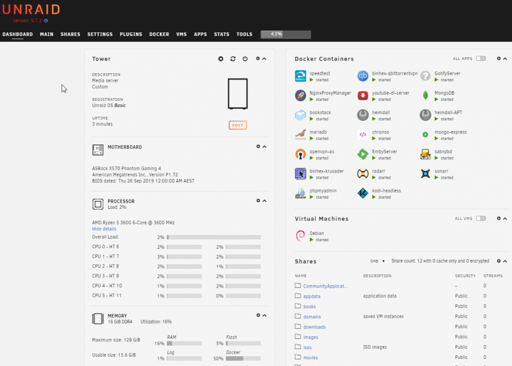The width and height of the screenshot is (512, 366).
Task: Open the kodi-headless container icon
Action: tap(363, 193)
